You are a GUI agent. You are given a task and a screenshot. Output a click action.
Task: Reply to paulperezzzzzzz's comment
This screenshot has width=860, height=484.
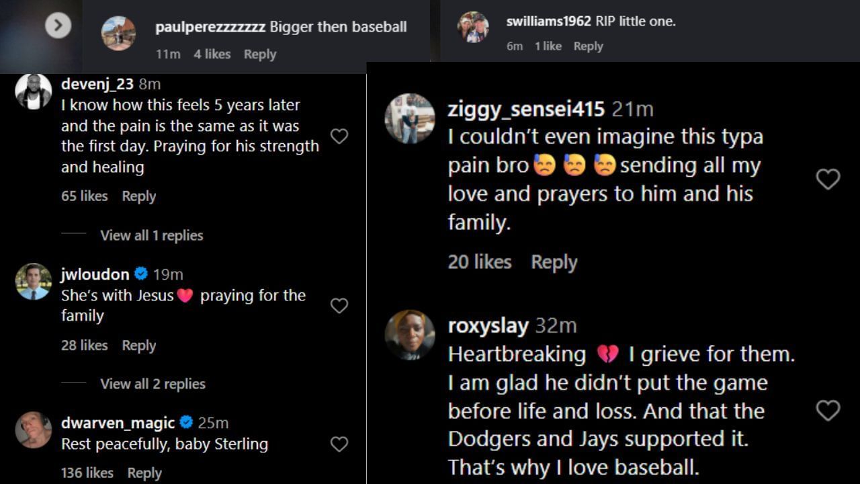point(260,54)
